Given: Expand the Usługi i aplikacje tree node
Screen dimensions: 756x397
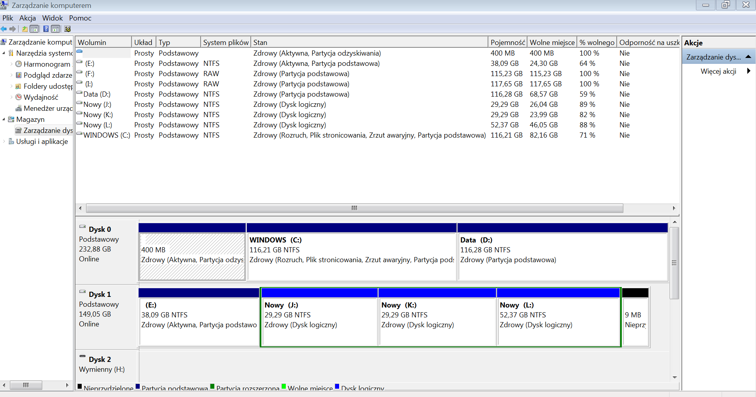Looking at the screenshot, I should pyautogui.click(x=4, y=141).
